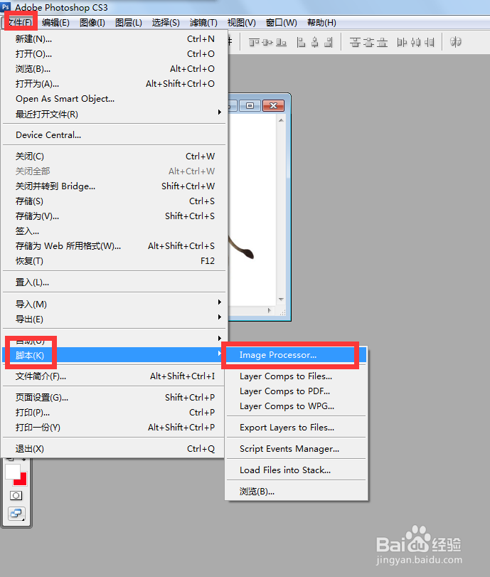Select Layer Comps to WPG...
The image size is (490, 577).
297,406
